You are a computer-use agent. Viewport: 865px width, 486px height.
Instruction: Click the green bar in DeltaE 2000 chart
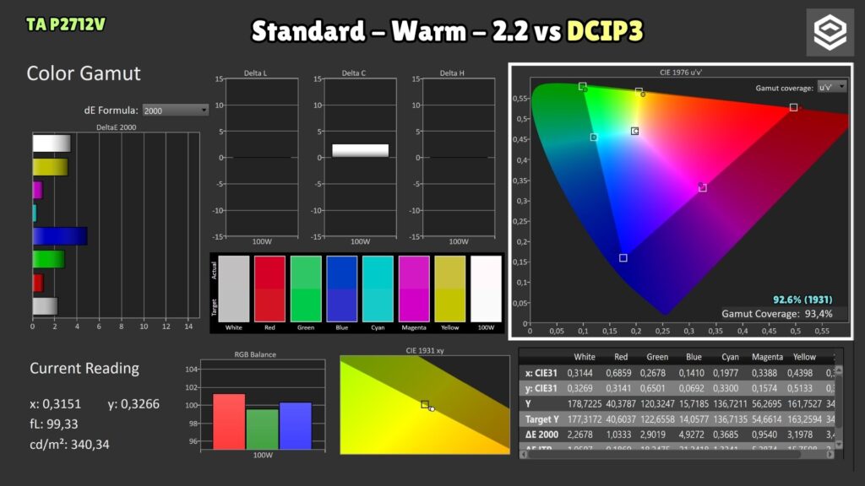click(x=48, y=259)
